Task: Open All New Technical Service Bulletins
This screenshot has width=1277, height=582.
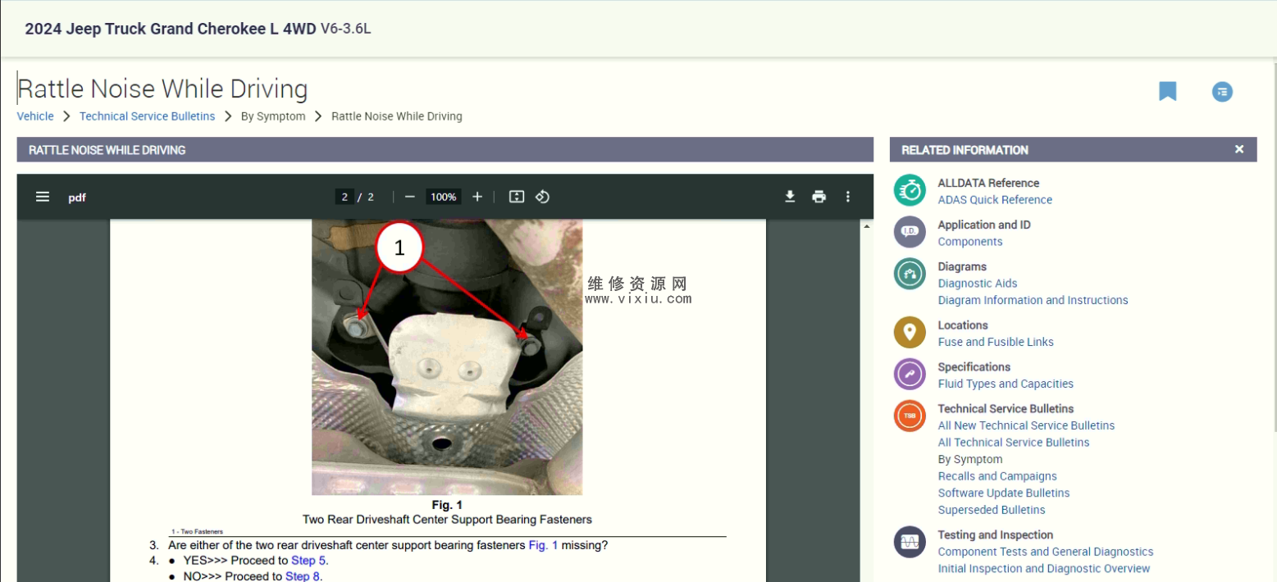Action: tap(1026, 425)
